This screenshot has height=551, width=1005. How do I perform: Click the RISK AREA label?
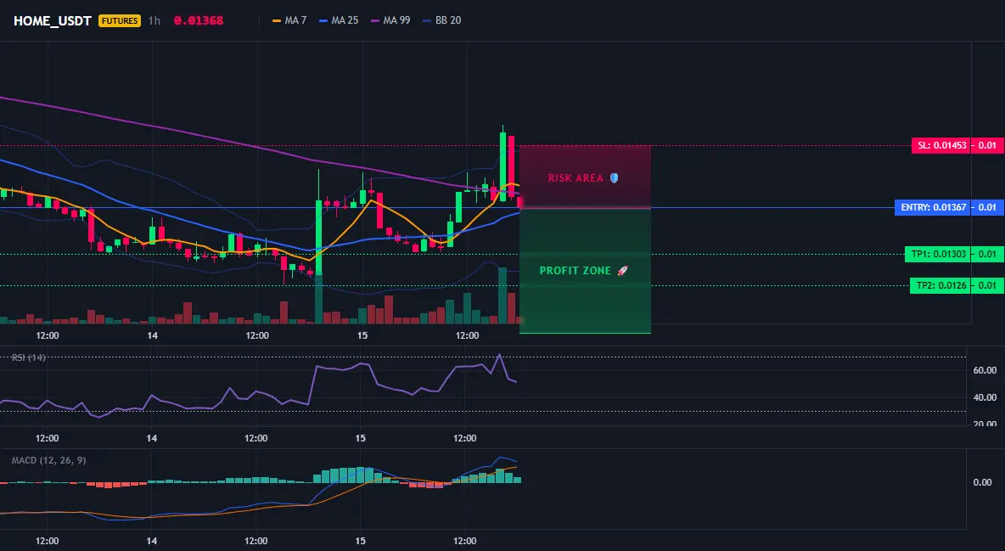click(575, 178)
